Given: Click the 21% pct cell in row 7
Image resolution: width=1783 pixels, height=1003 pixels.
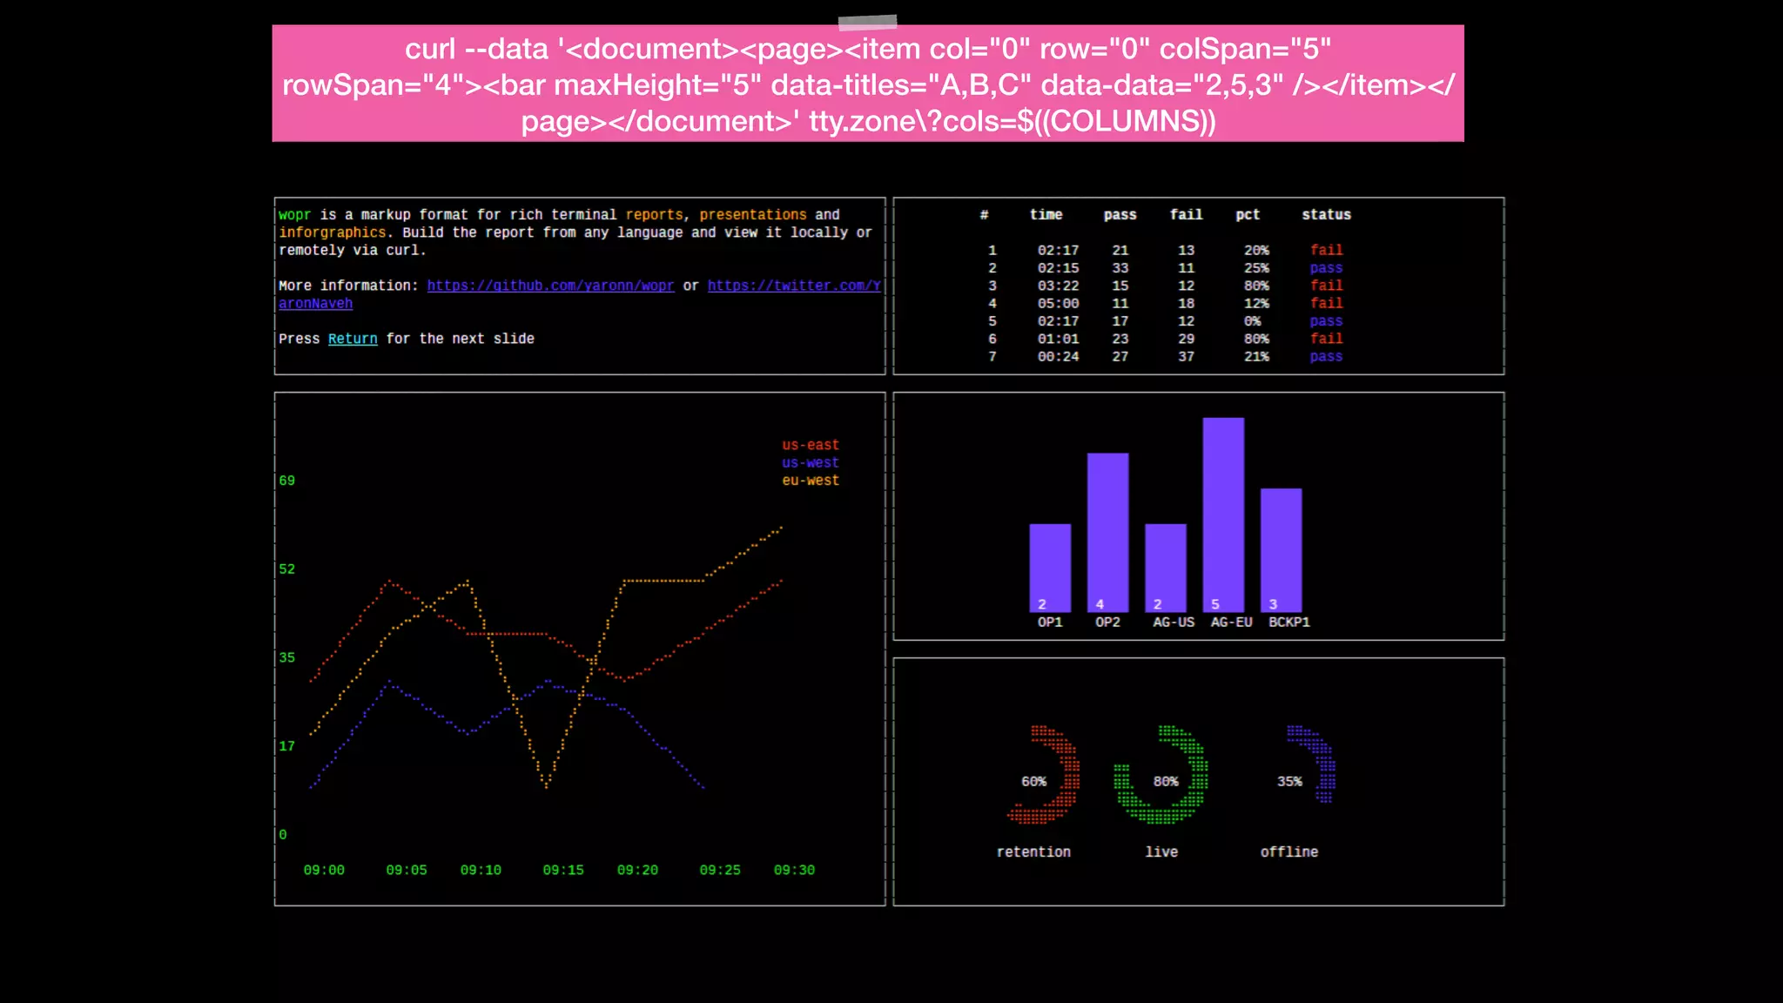Looking at the screenshot, I should [x=1256, y=357].
